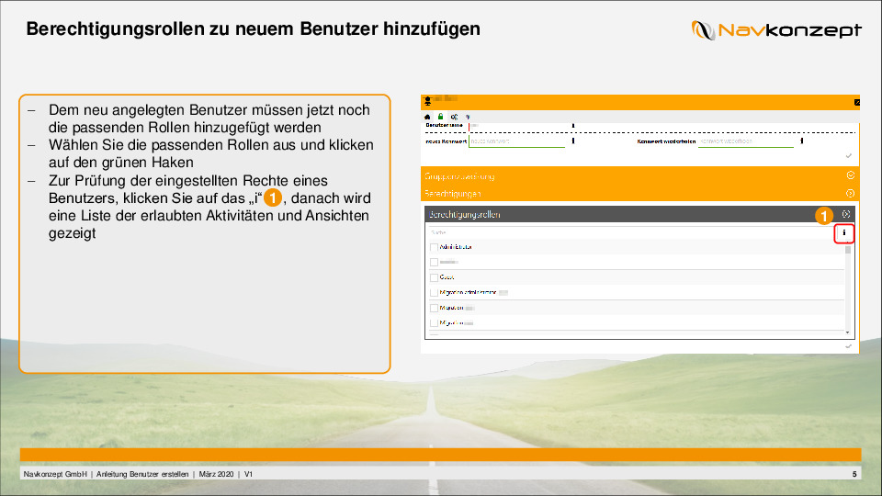882x496 pixels.
Task: Click the "Berechtigungsrollen" panel title
Action: click(465, 215)
